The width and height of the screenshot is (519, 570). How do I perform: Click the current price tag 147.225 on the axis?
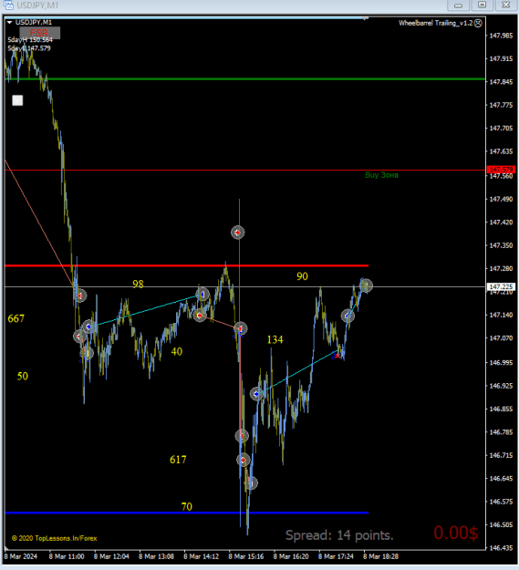[x=501, y=286]
